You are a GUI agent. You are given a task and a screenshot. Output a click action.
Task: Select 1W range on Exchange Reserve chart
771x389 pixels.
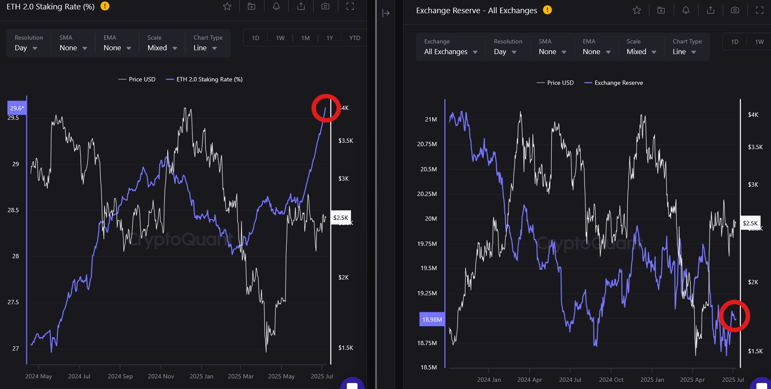coord(759,42)
